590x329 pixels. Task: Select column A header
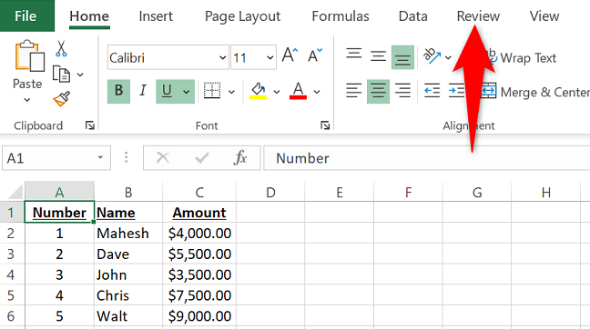coord(59,192)
